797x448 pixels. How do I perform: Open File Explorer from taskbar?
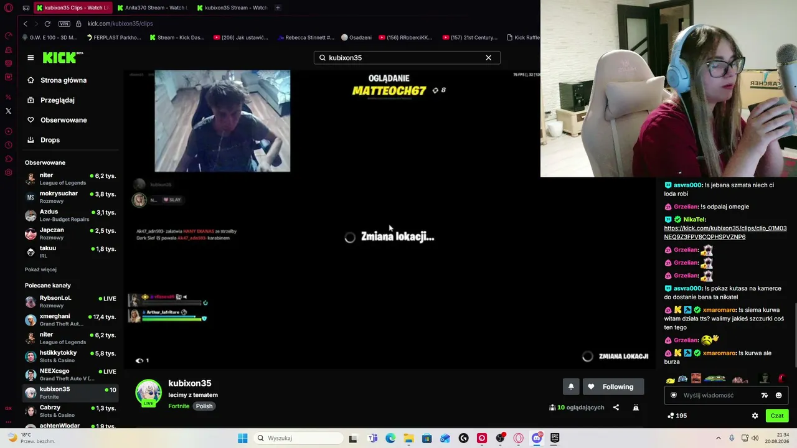tap(408, 438)
